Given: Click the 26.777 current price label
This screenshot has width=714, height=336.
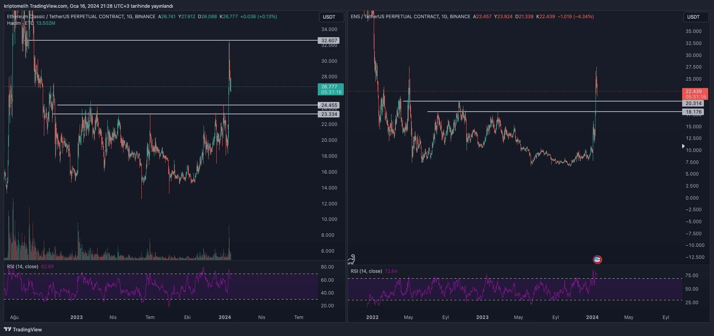Looking at the screenshot, I should [331, 90].
